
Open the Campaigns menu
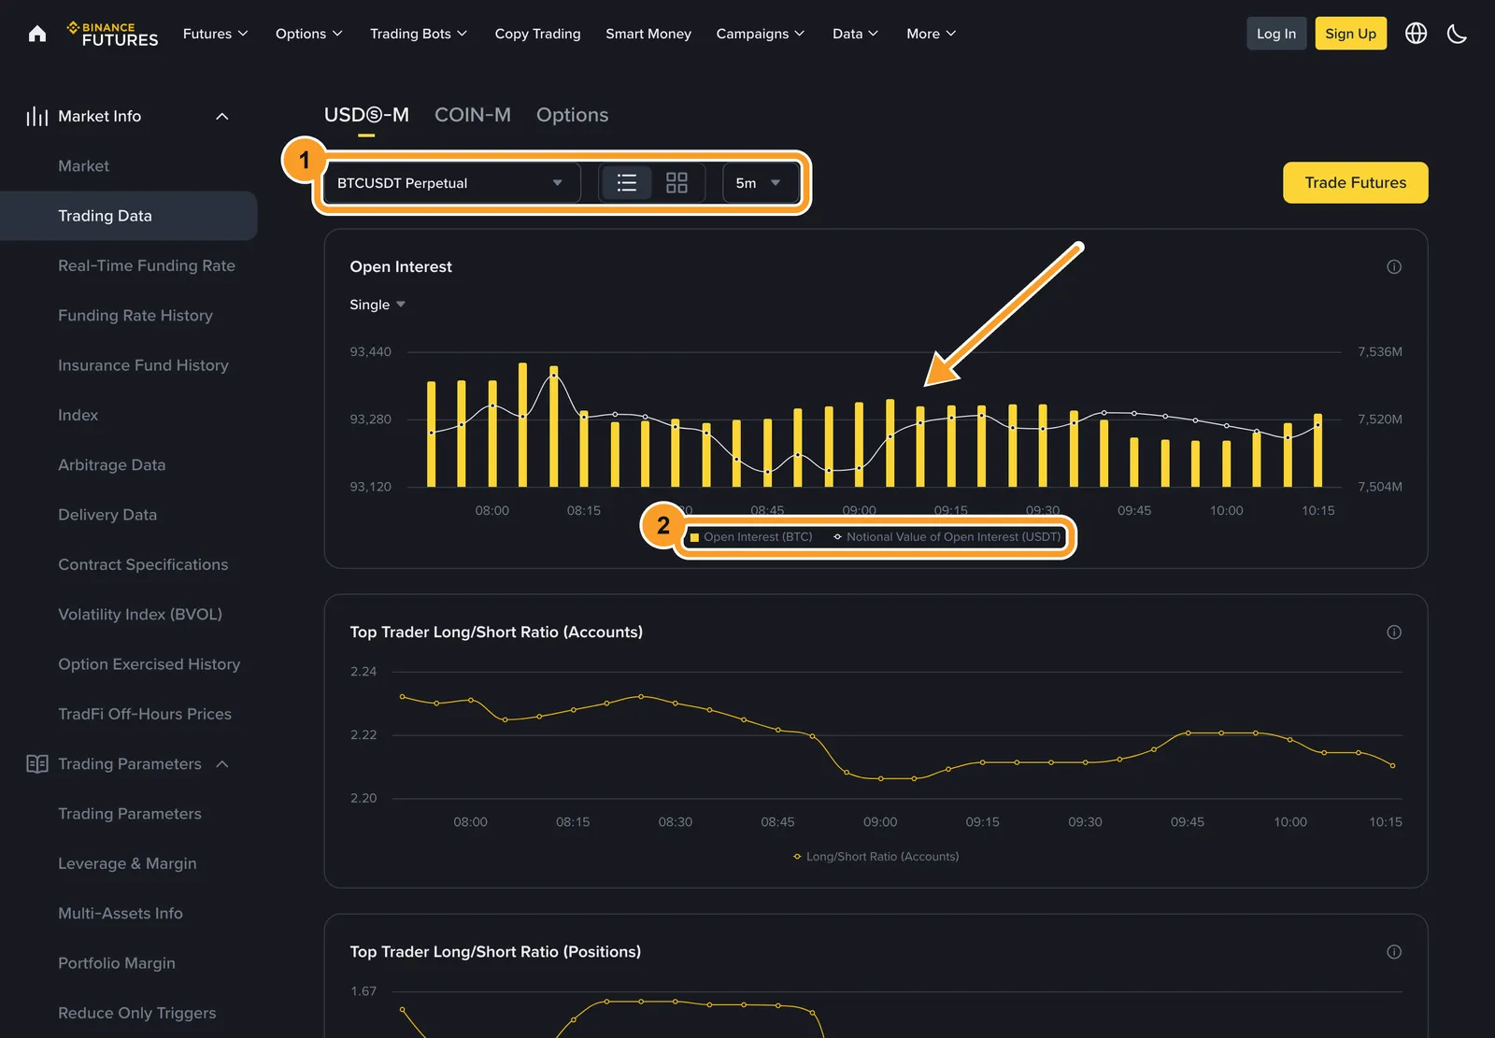click(761, 34)
